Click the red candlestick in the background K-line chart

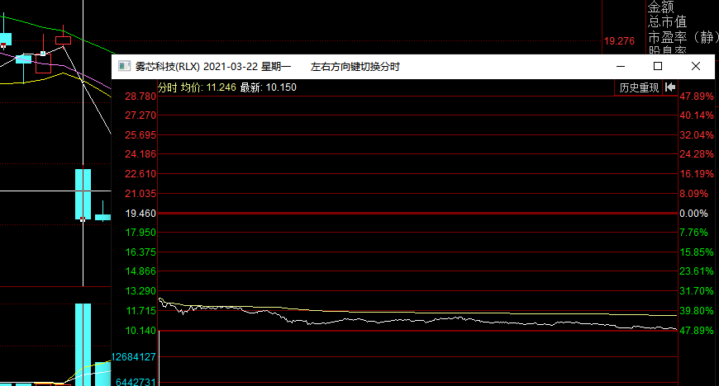point(63,39)
